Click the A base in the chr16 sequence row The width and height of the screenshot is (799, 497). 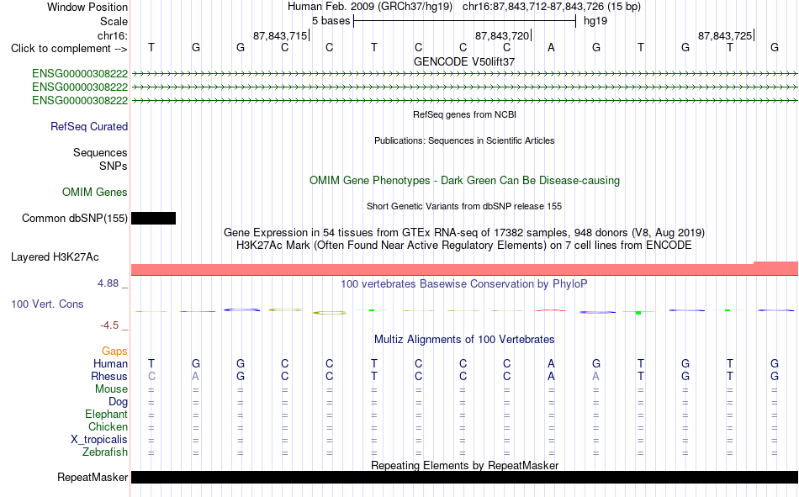551,48
